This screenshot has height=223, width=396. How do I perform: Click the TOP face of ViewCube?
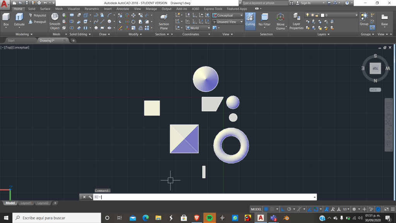click(x=375, y=69)
